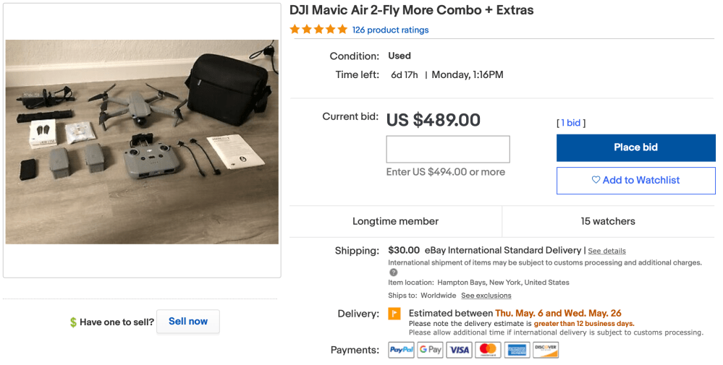Viewport: 723px width, 365px height.
Task: Add this drone to your Watchlist
Action: [x=635, y=180]
